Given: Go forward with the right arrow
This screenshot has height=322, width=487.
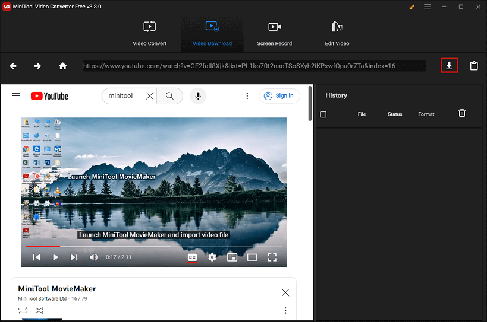Looking at the screenshot, I should coord(37,66).
